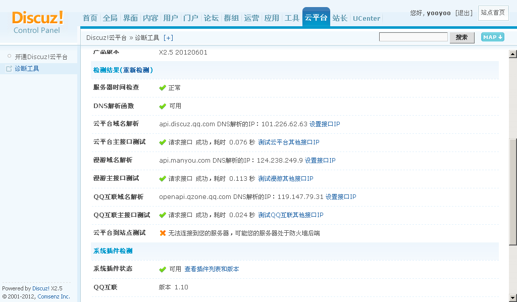Screen dimensions: 517x302
Task: Click the 版本 1.10 value for QQ互联
Action: pyautogui.click(x=174, y=287)
